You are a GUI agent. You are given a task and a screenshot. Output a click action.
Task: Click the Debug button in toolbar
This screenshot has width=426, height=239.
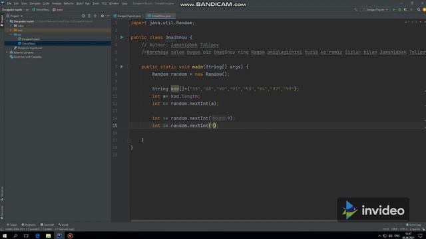[x=399, y=9]
